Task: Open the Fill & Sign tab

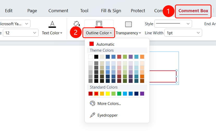Action: click(x=111, y=11)
